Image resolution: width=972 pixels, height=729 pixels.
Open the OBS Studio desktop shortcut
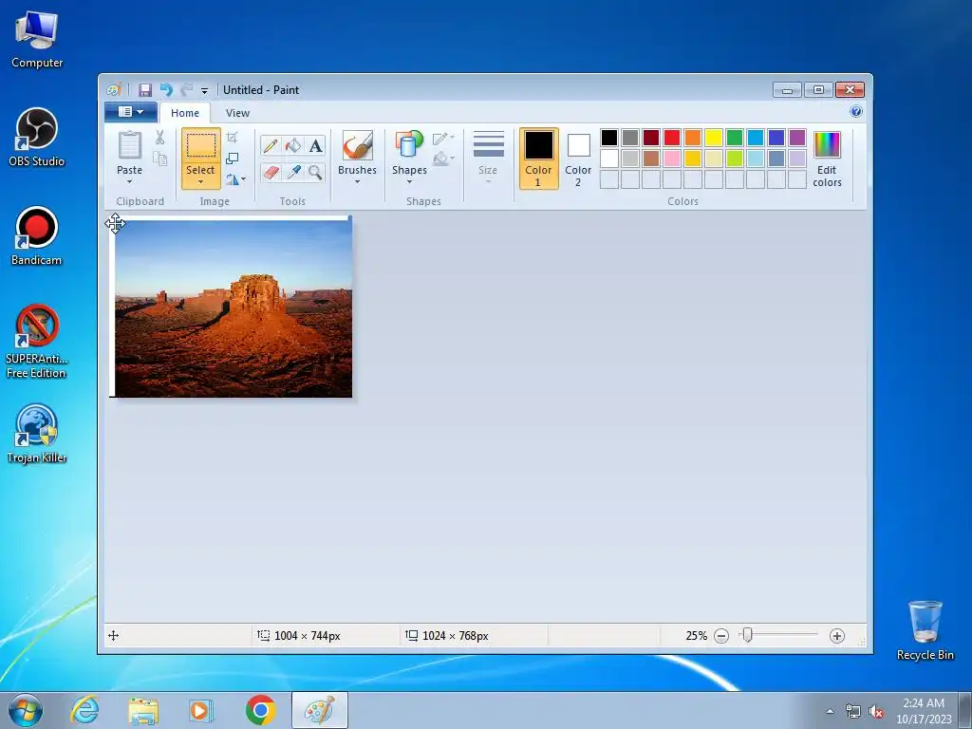(x=37, y=138)
